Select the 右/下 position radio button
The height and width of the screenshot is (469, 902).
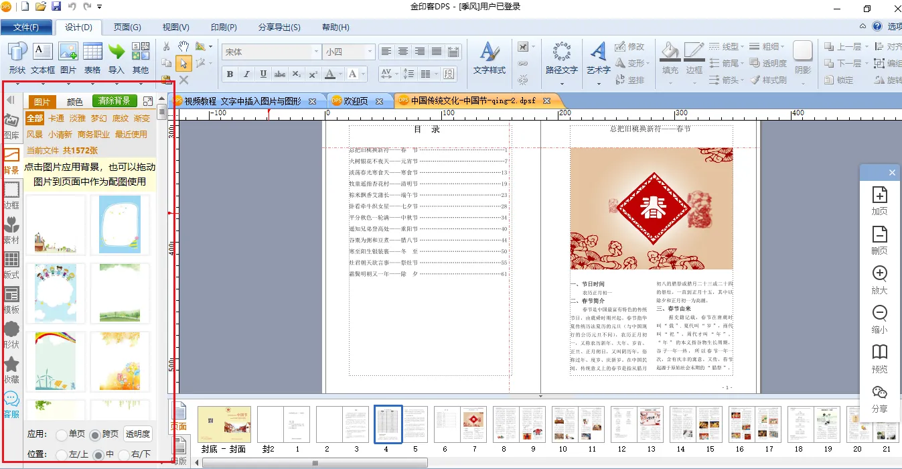[123, 455]
